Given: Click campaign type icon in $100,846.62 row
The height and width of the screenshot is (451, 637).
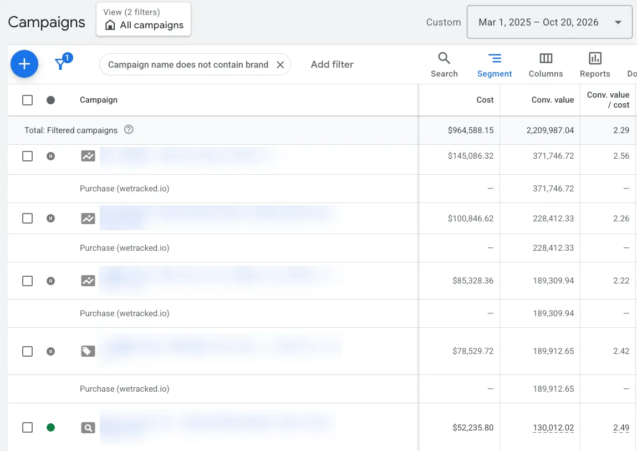Looking at the screenshot, I should coord(88,219).
